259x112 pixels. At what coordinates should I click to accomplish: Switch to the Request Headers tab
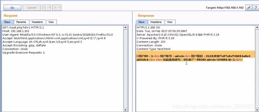click(37, 22)
